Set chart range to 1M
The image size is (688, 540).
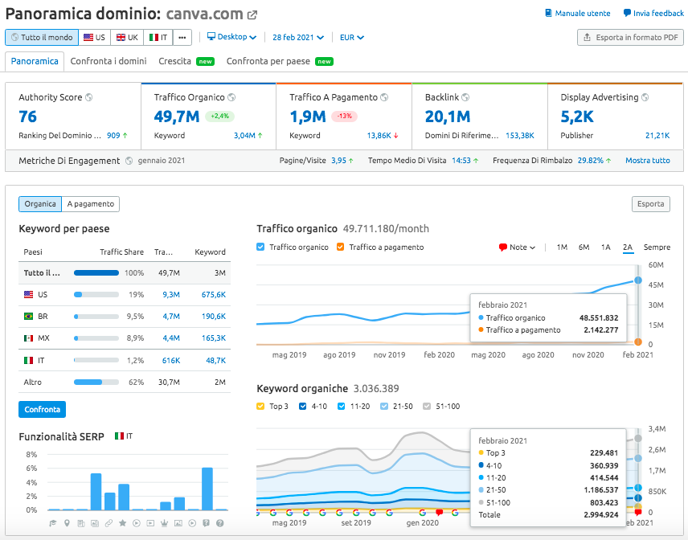tap(562, 247)
